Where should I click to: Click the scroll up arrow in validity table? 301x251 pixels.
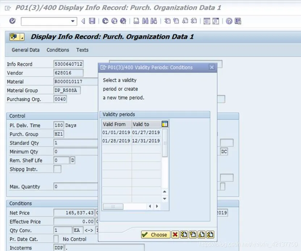pyautogui.click(x=165, y=192)
